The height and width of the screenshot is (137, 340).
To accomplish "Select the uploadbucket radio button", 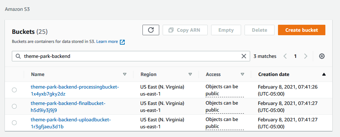I will [x=14, y=123].
